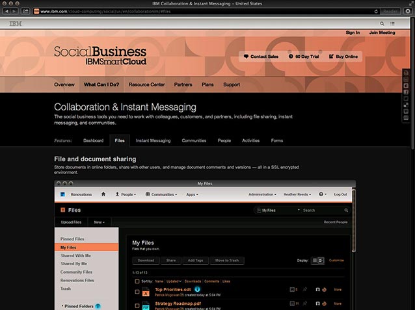The height and width of the screenshot is (310, 415).
Task: Open the Resource Center navigation item
Action: click(146, 84)
